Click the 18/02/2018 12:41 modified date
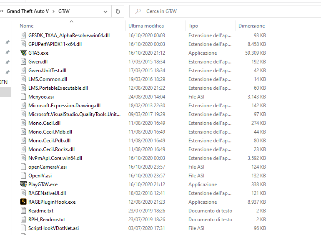This screenshot has height=235, width=321. [x=147, y=193]
